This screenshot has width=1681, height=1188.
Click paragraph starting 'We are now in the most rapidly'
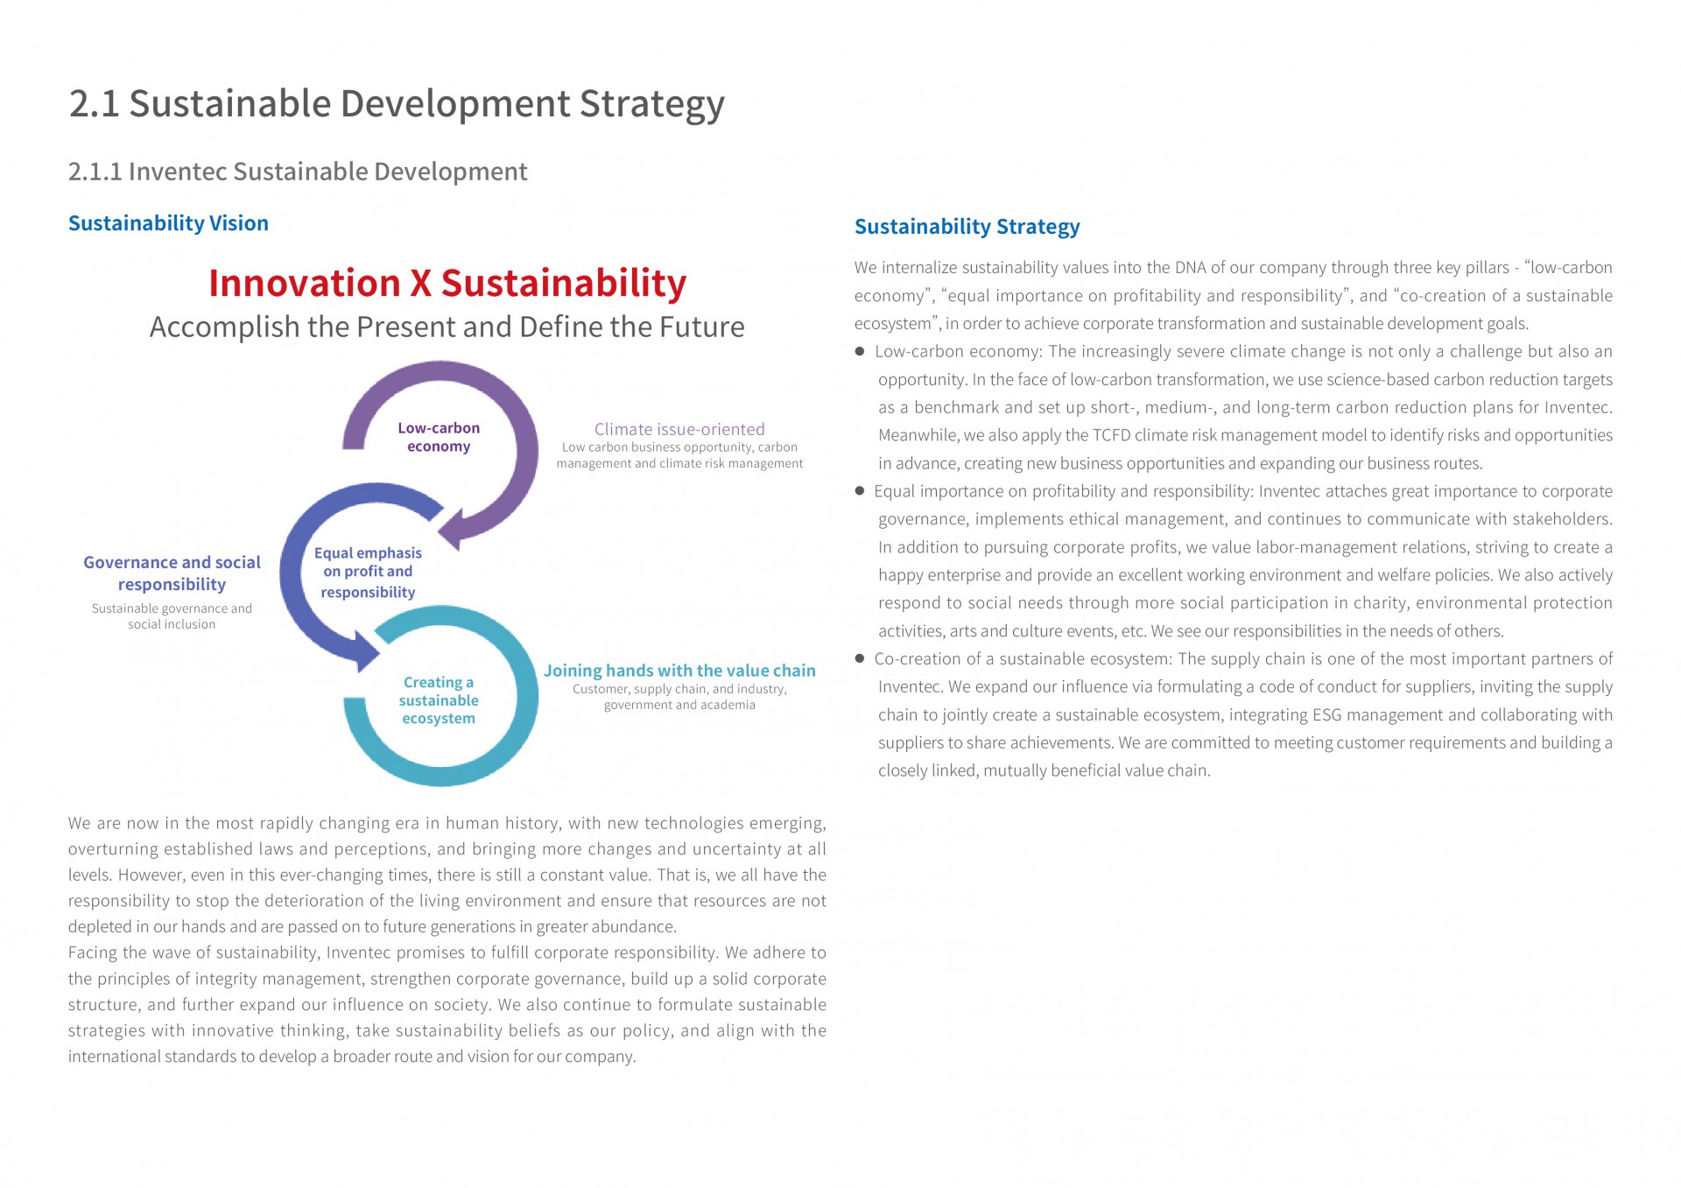(x=447, y=875)
